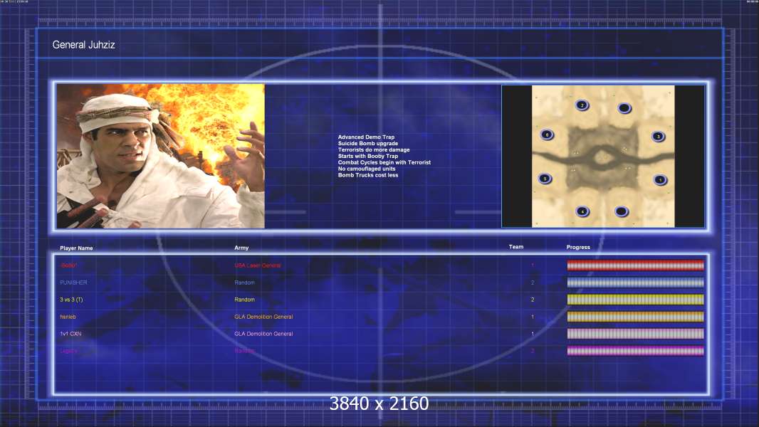This screenshot has height=427, width=759.
Task: Click GLA Demolition General in 1v1 CXN row
Action: click(x=263, y=334)
